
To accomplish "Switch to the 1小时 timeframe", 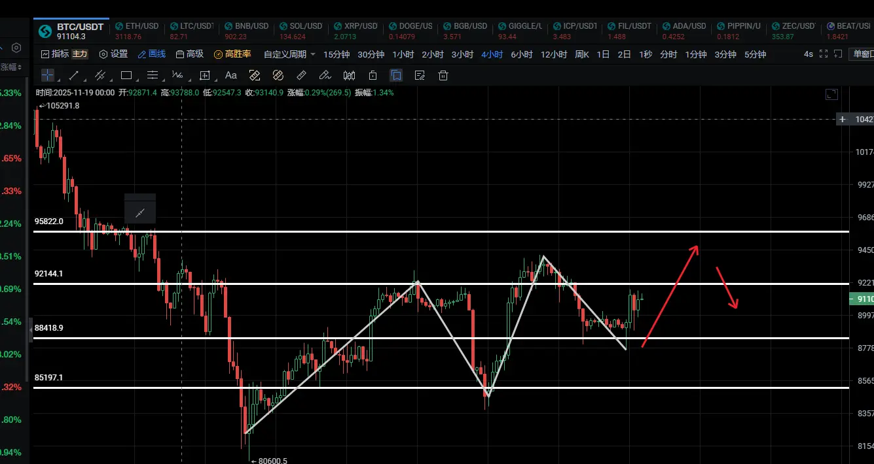I will [403, 54].
